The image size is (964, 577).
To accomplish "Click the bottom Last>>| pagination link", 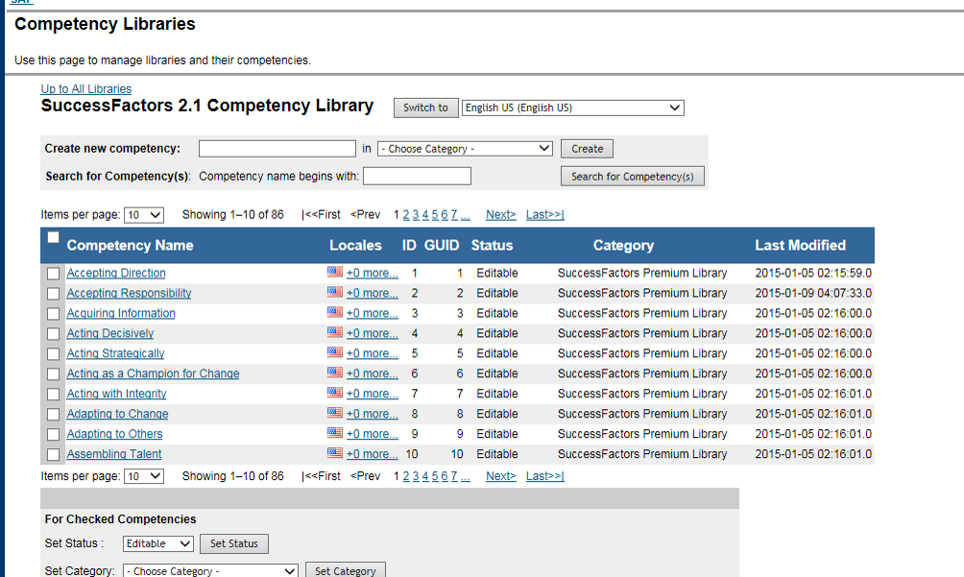I will coord(544,476).
